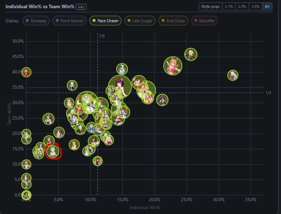
Task: Select brown-haired bubble near 10.5% individual, 17.5% team
Action: pyautogui.click(x=94, y=141)
